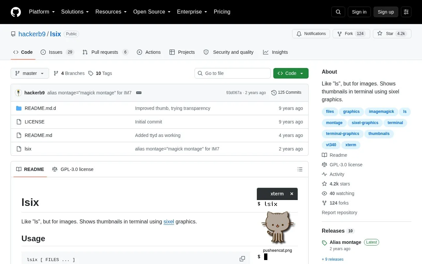Open sidebar Activity link
The width and height of the screenshot is (422, 264).
333,174
